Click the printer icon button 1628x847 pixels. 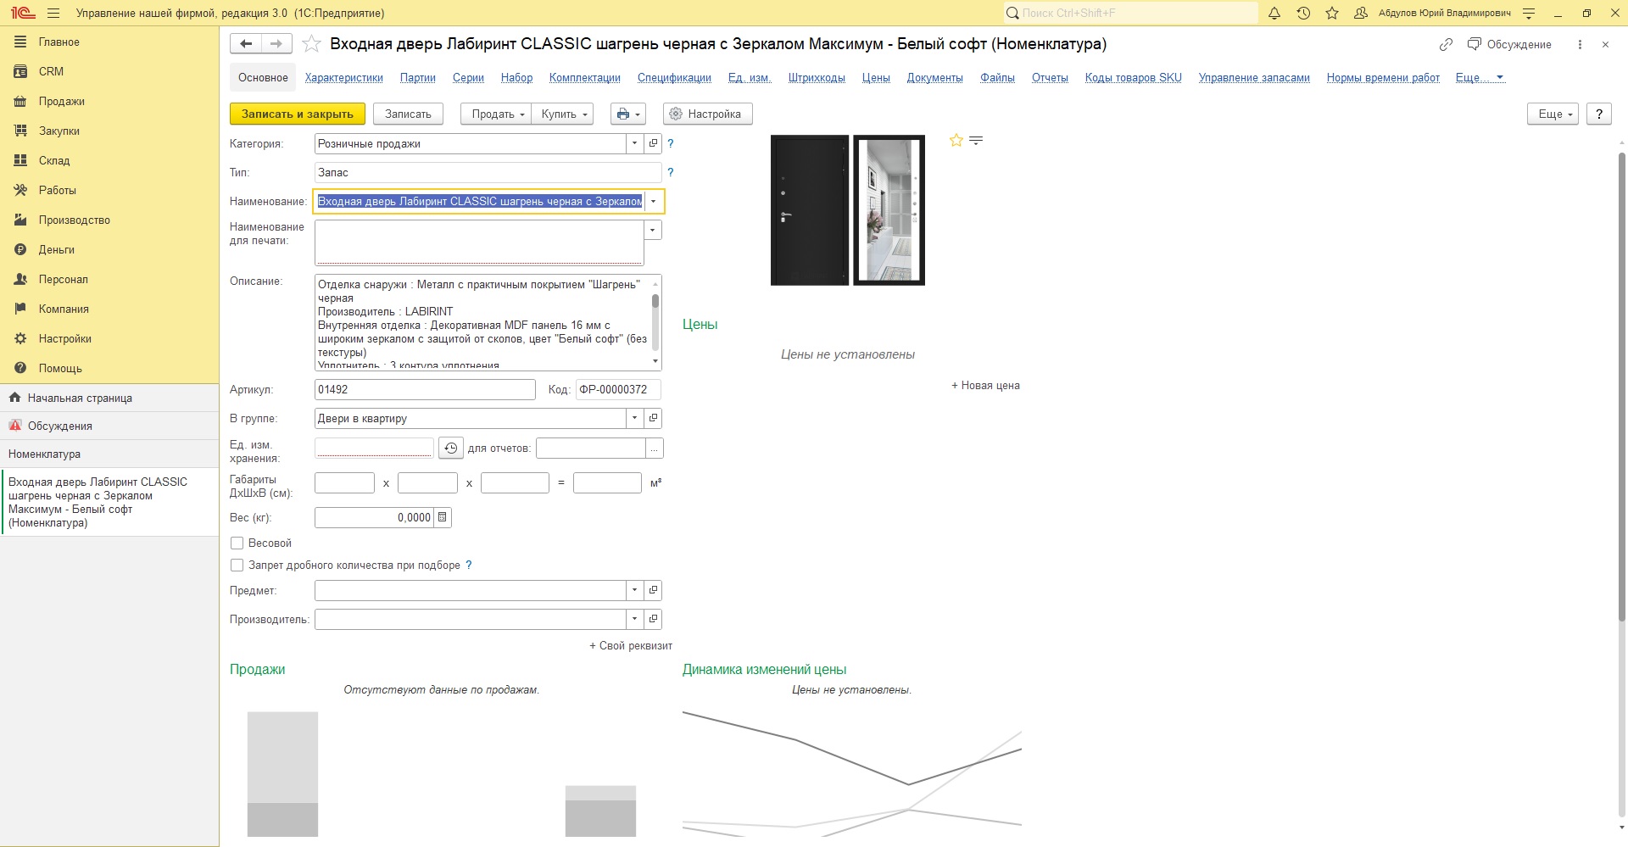tap(628, 114)
